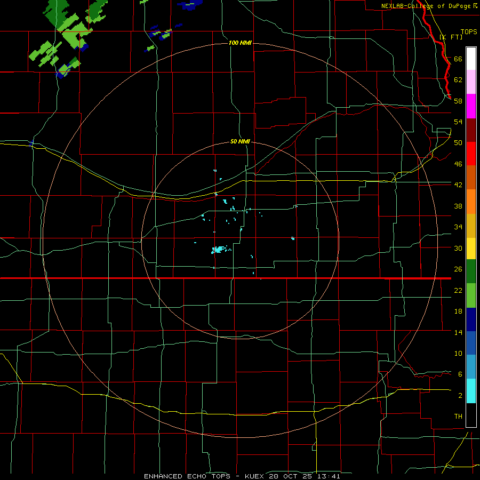Click the legend value 2
This screenshot has width=480, height=480.
coord(460,395)
